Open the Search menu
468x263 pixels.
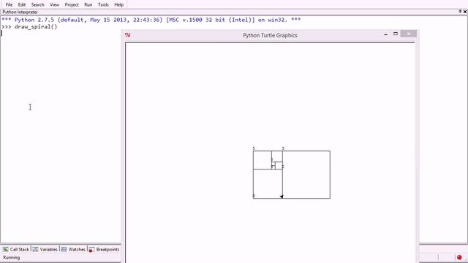(x=37, y=5)
